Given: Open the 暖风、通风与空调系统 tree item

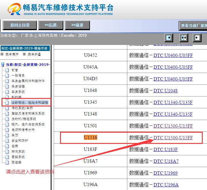Looking at the screenshot, I should (x=28, y=125).
